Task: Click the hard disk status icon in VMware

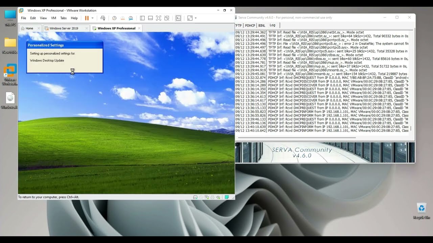Action: click(195, 197)
